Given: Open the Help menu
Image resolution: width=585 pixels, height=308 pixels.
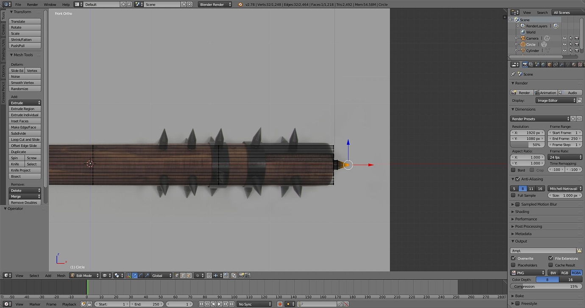Looking at the screenshot, I should [x=66, y=4].
